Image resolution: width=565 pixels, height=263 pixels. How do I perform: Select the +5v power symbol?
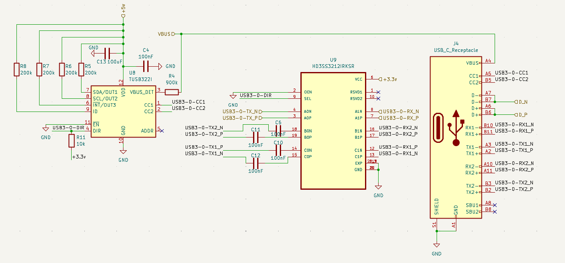123,16
